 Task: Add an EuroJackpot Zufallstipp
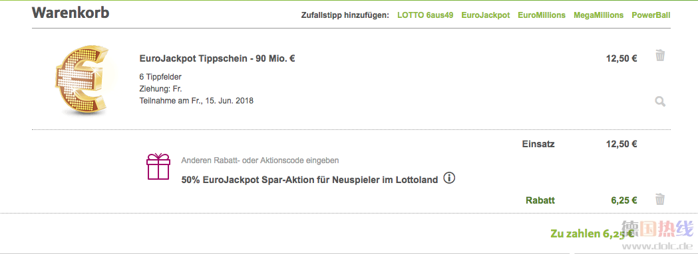[x=486, y=15]
